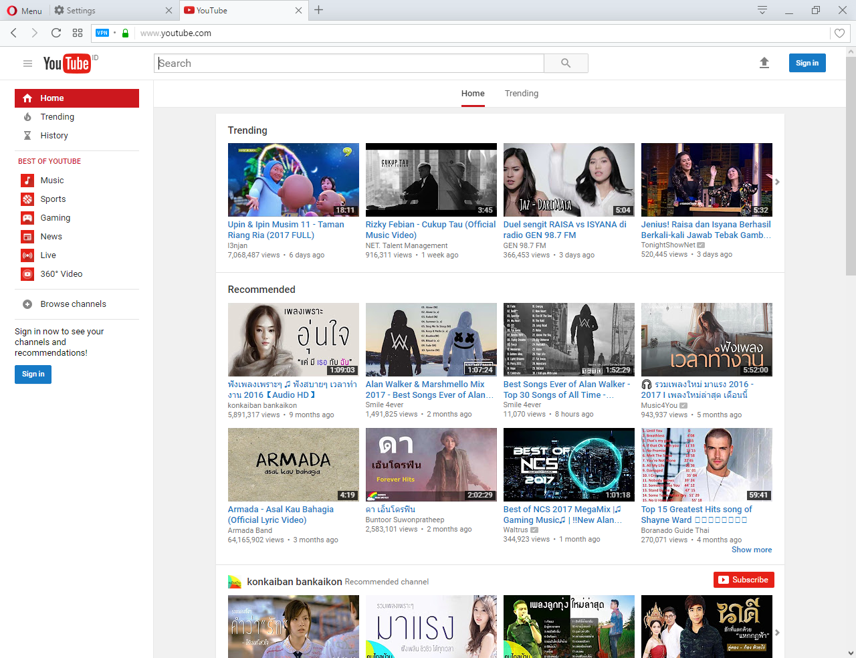Open the I3njan channel link

pyautogui.click(x=237, y=246)
